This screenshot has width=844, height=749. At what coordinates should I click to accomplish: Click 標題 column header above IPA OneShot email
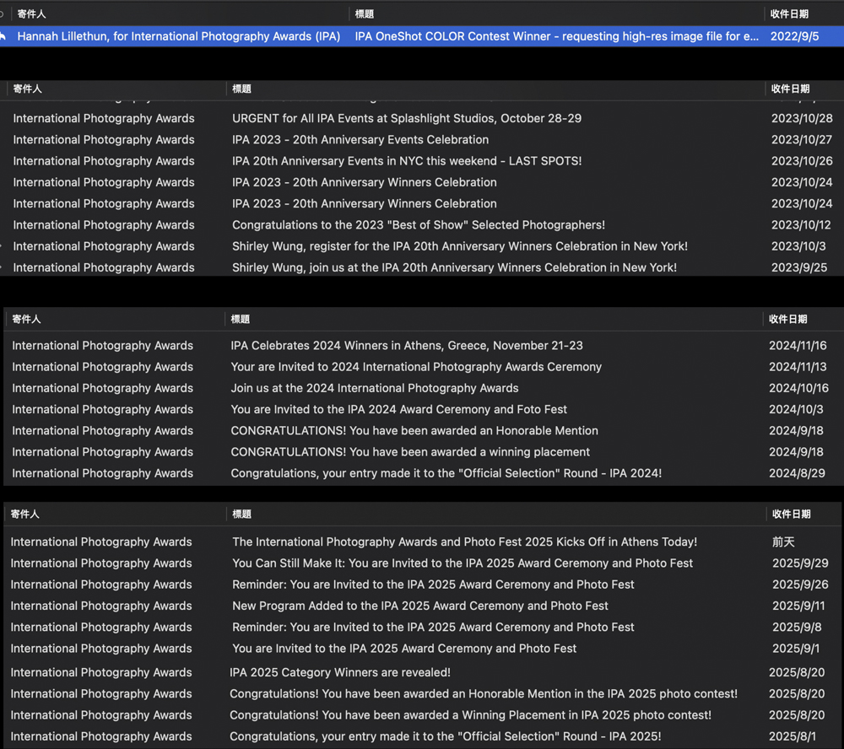(x=365, y=13)
